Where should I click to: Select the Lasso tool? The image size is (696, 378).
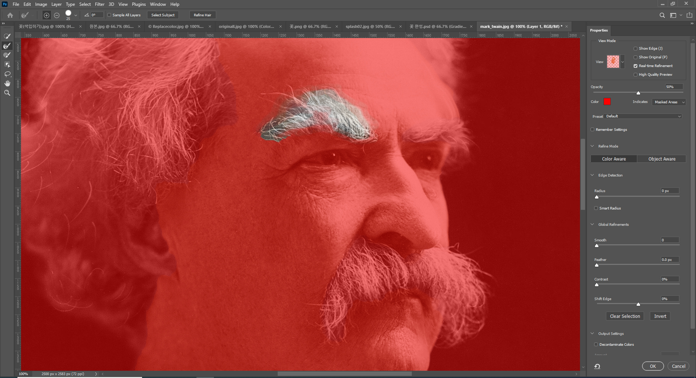pos(7,74)
